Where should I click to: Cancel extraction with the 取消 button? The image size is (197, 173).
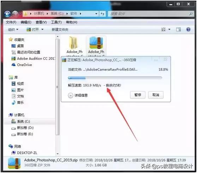pos(156,95)
